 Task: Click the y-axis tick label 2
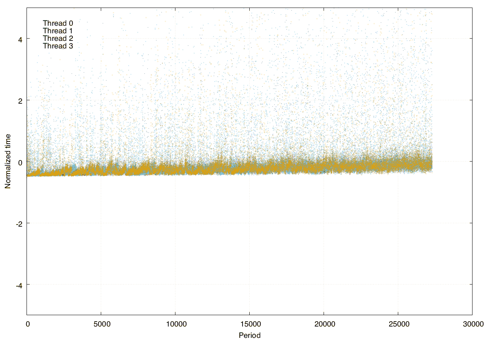click(19, 100)
